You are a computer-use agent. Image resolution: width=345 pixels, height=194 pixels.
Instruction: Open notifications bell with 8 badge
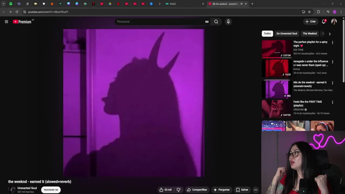pyautogui.click(x=324, y=22)
